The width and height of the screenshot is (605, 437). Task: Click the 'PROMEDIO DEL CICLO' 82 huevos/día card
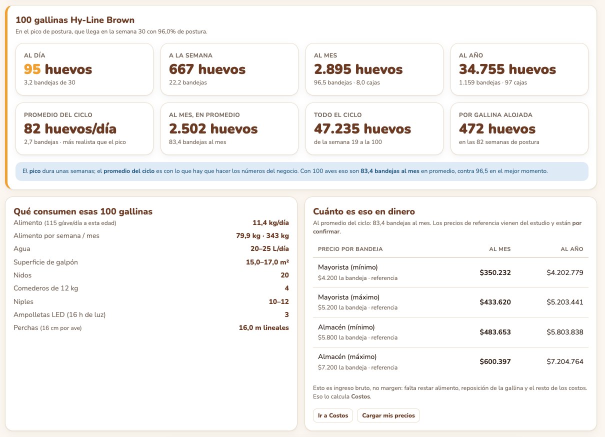(84, 128)
